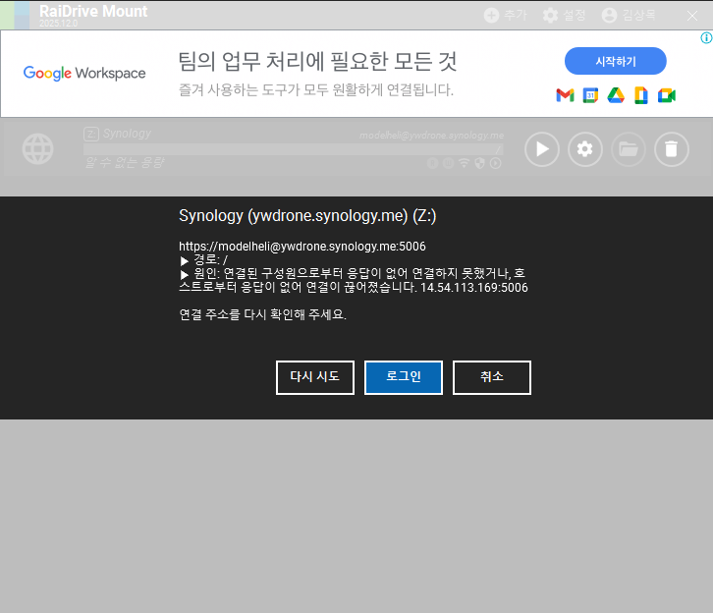Screen dimensions: 713x613
Task: Click the Synology drive capacity bar
Action: [293, 148]
